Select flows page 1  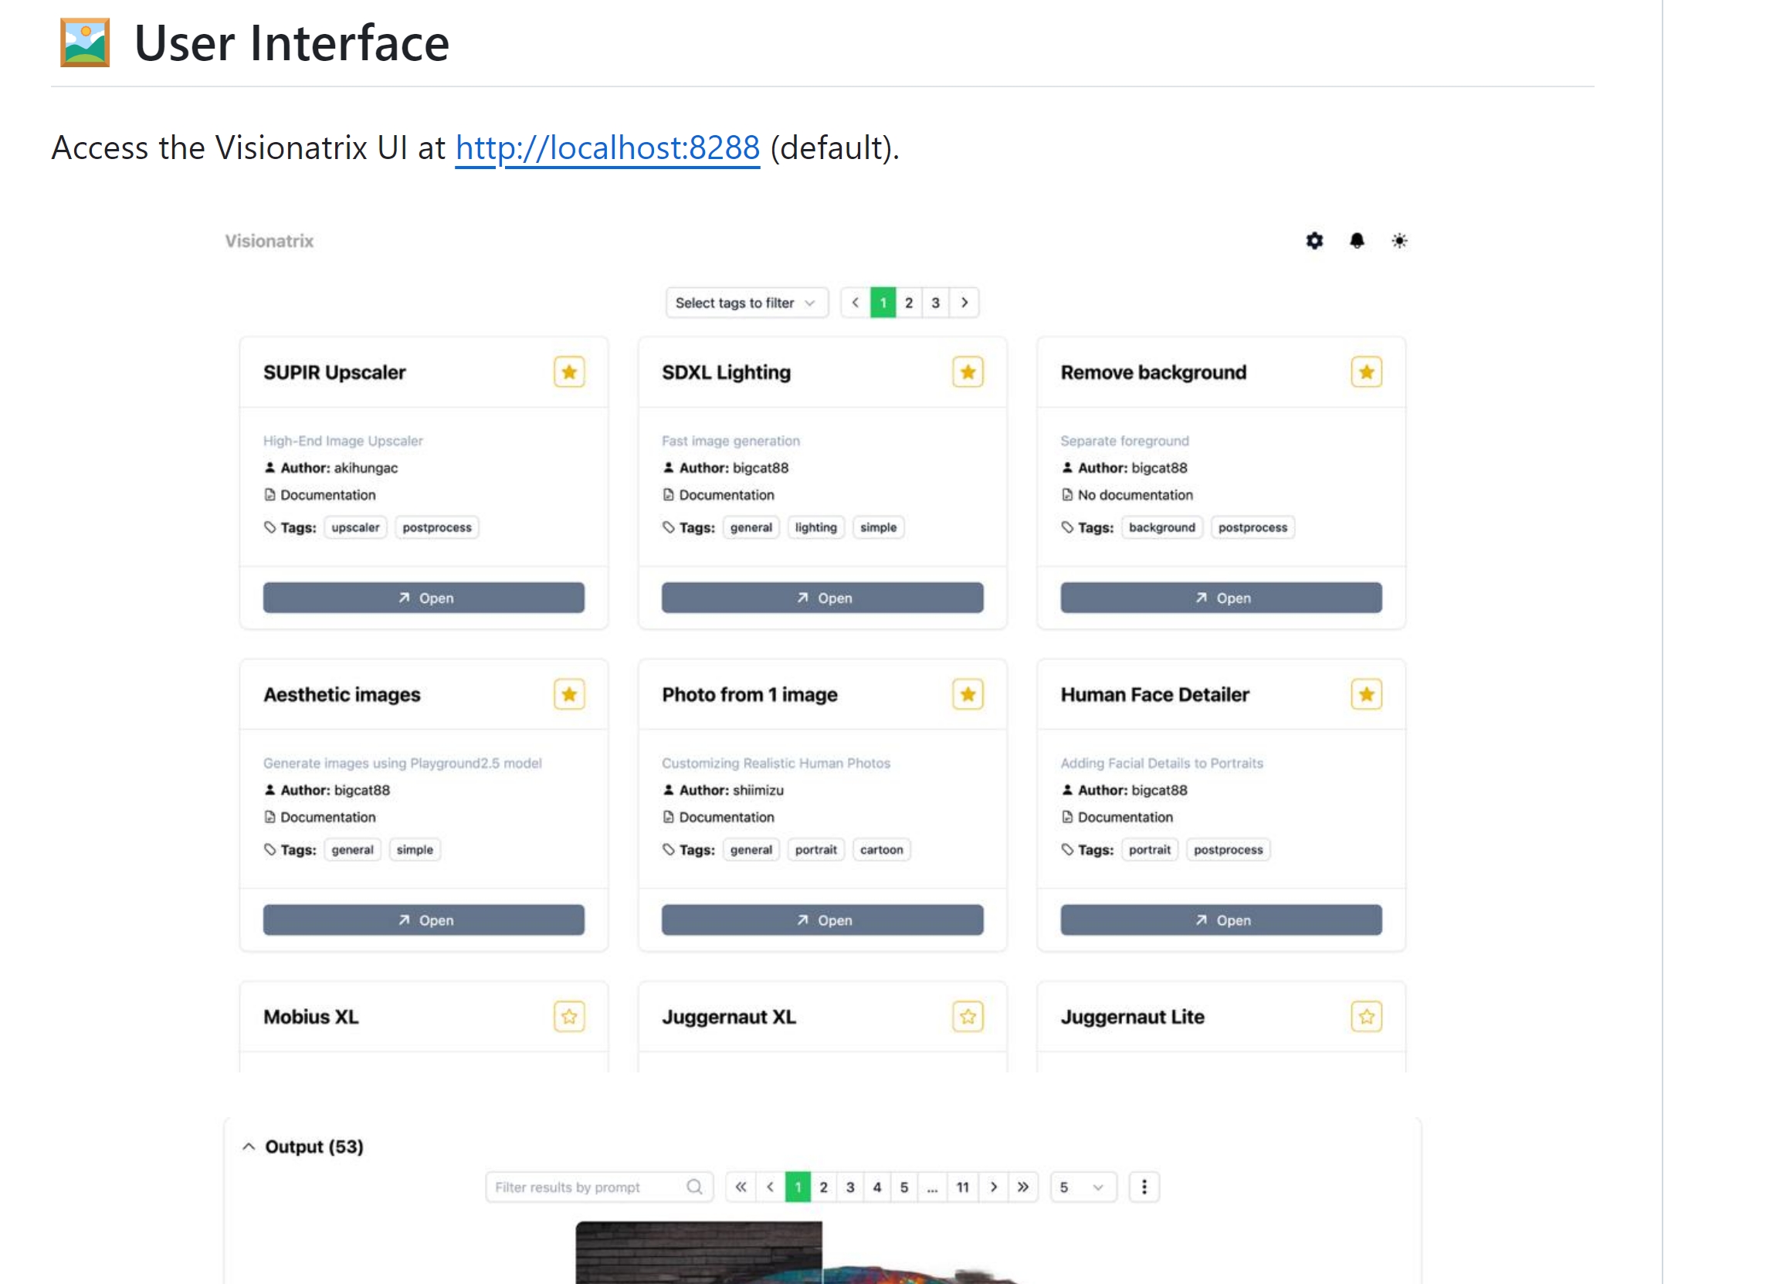883,303
